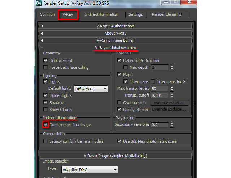Click the Max transp. levels spinner
Screen dimensions: 231x178
click(x=172, y=89)
